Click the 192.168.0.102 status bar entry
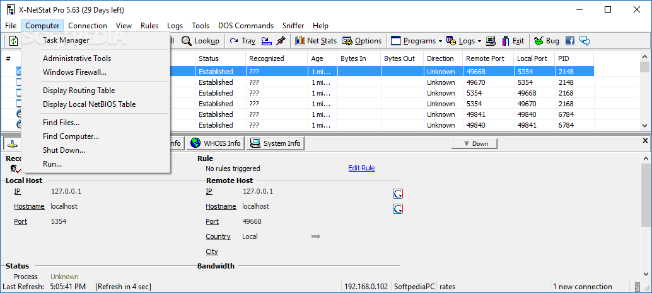The image size is (652, 293). point(366,286)
